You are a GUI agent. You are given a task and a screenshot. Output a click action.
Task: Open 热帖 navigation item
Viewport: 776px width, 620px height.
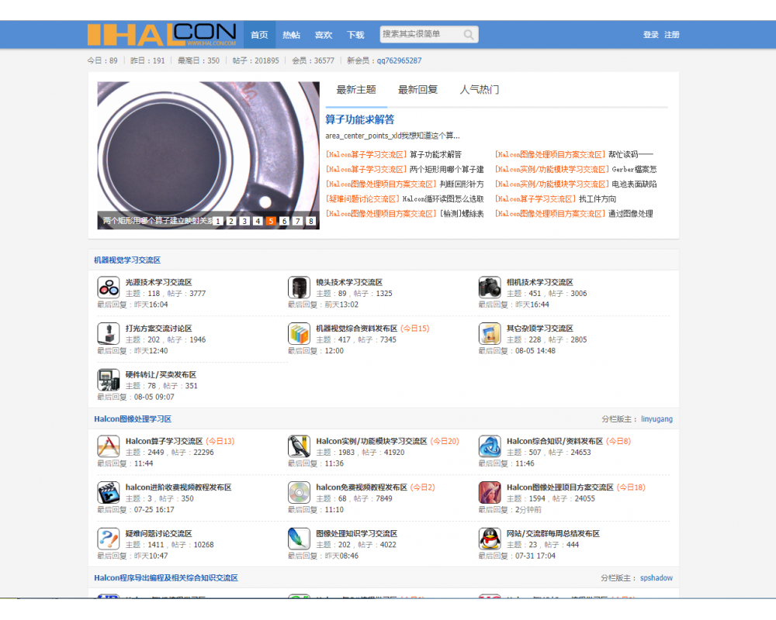pos(291,35)
